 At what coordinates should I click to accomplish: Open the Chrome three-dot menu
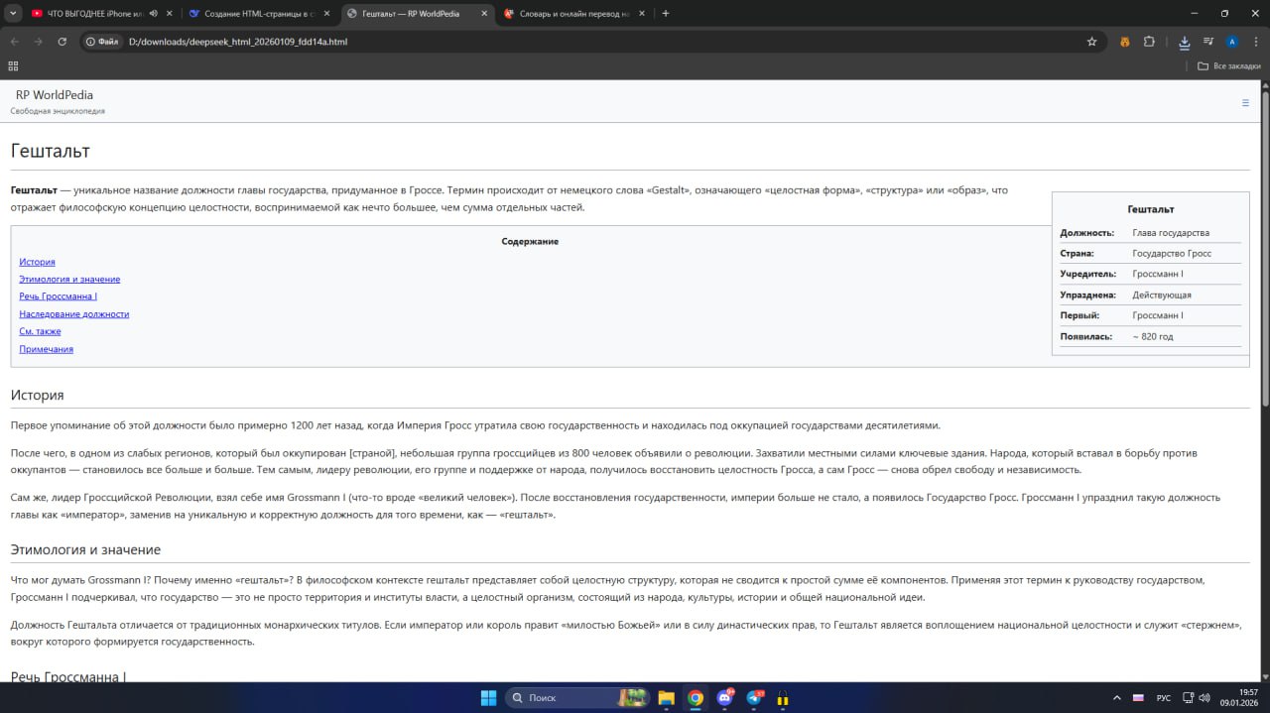[x=1255, y=42]
